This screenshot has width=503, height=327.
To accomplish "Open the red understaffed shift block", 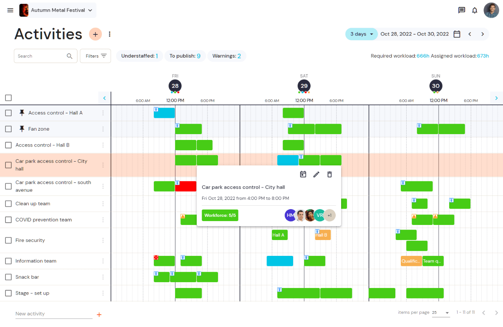I will tap(185, 186).
